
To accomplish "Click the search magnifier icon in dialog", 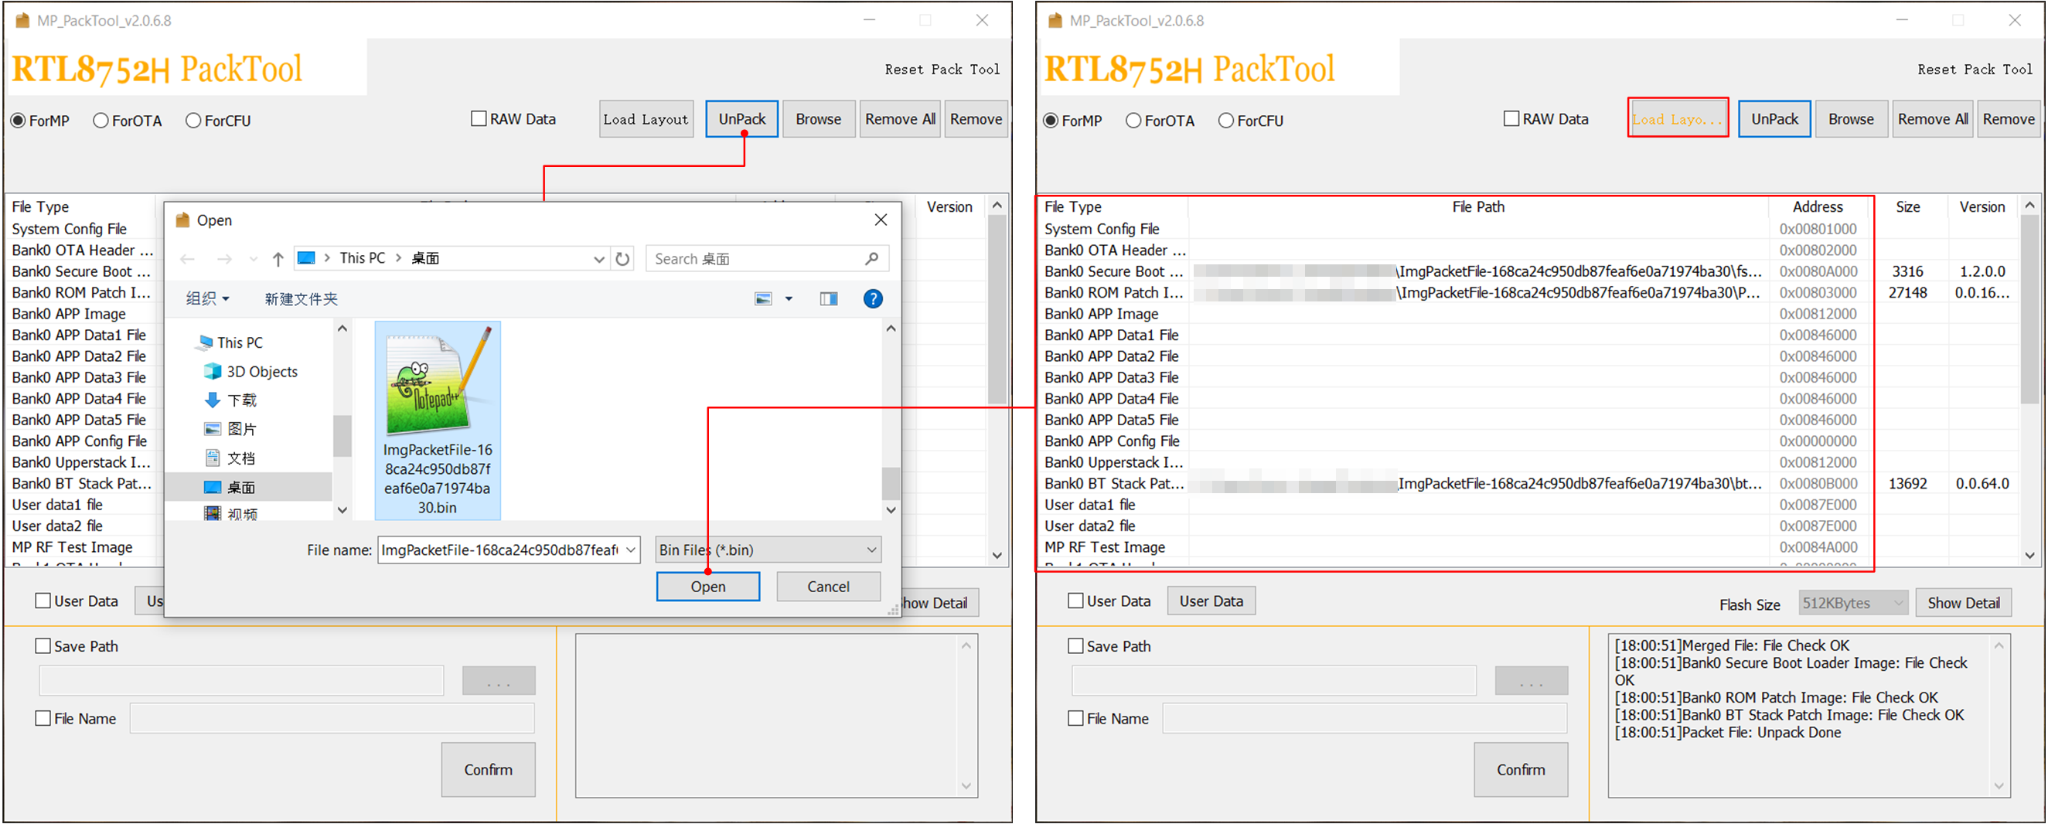I will coord(871,259).
